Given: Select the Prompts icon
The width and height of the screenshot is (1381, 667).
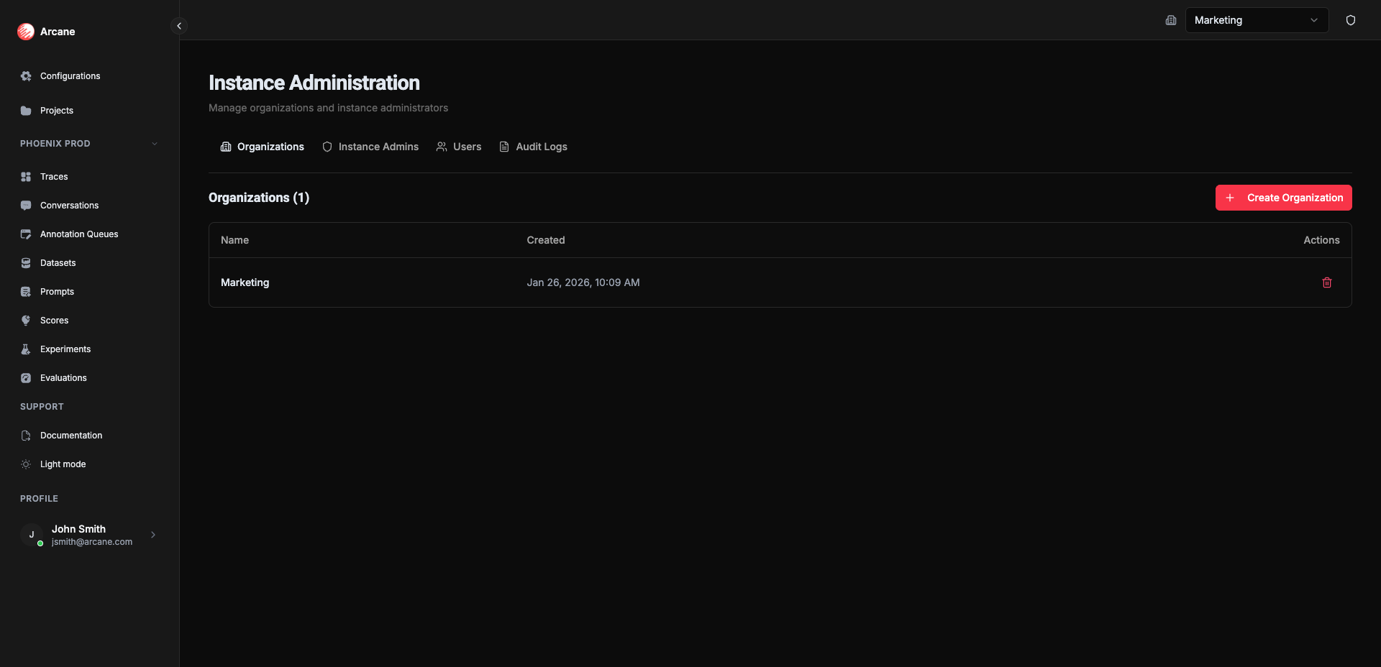Looking at the screenshot, I should click(x=26, y=291).
